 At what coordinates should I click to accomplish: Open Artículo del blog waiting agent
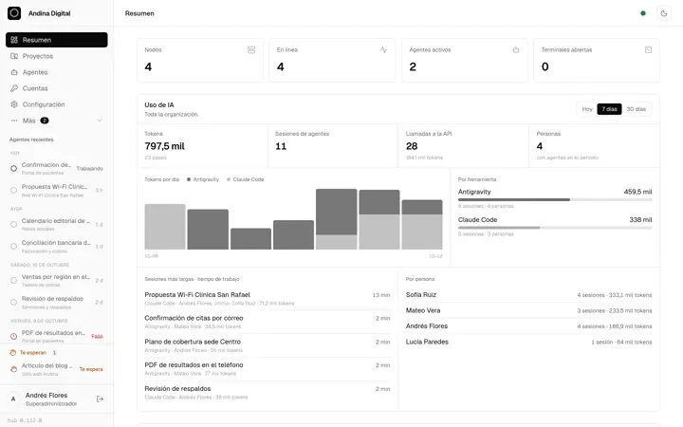(57, 369)
